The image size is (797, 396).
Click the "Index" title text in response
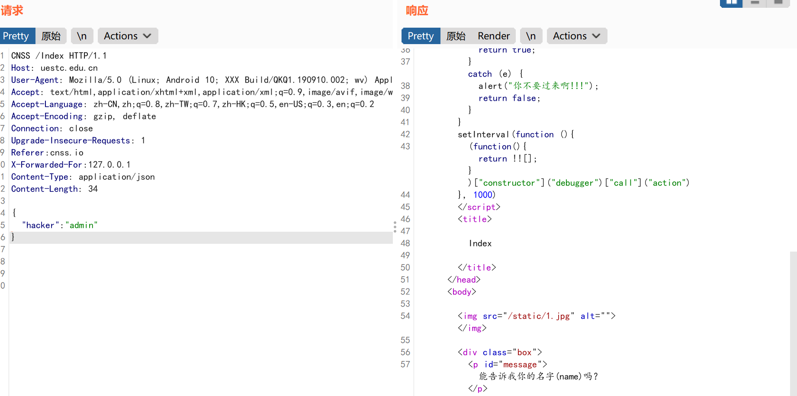[480, 243]
